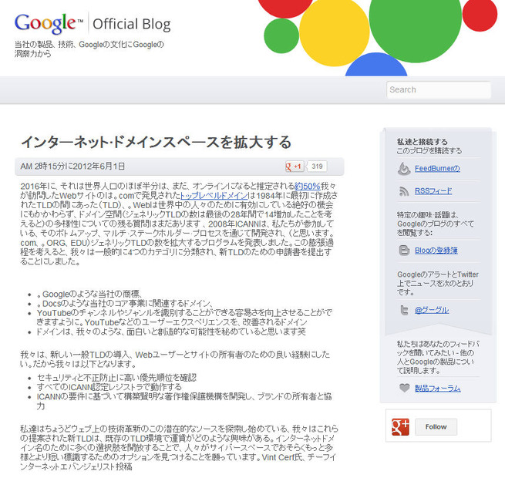Open the Official Blog title link
505x478 pixels.
[132, 24]
